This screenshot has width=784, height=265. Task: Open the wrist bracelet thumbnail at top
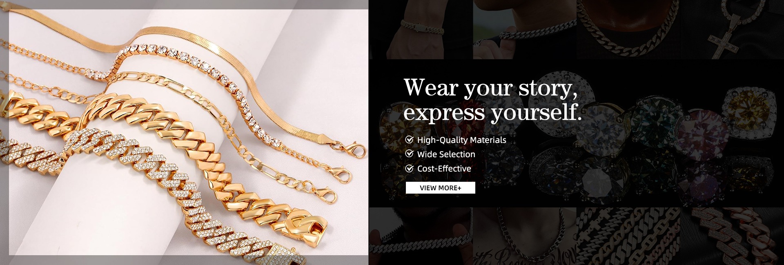421,29
